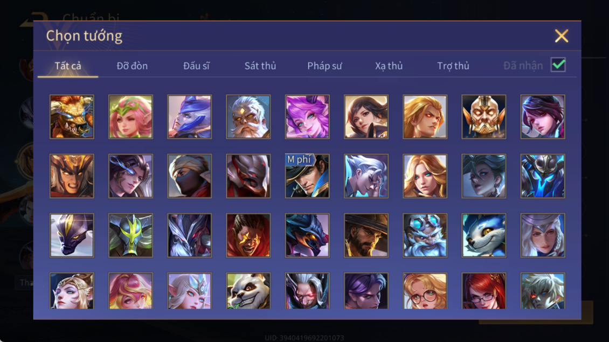Open the 'Sát thủ' tab
The width and height of the screenshot is (609, 342).
coord(260,66)
